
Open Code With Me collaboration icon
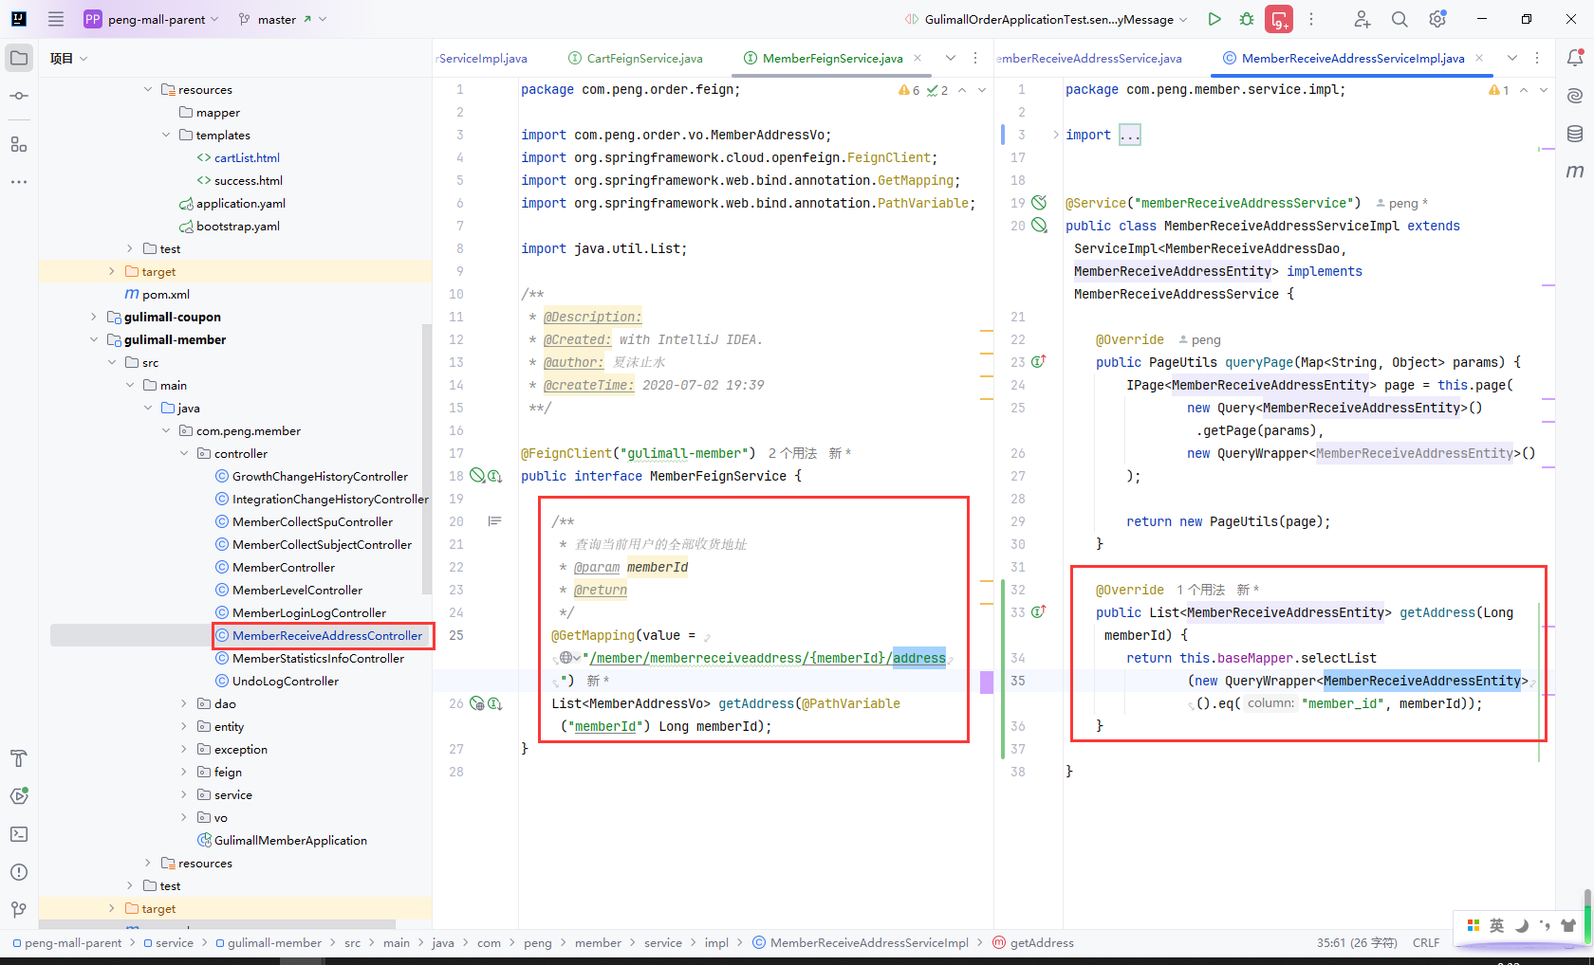coord(1362,19)
